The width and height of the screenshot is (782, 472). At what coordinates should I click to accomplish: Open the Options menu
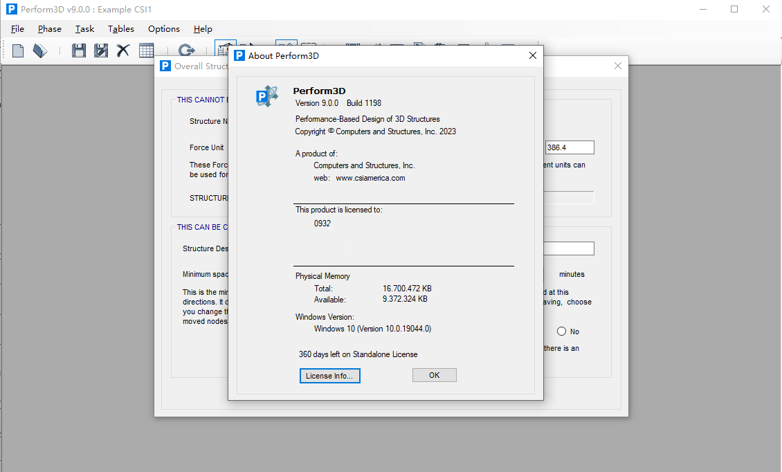coord(163,29)
